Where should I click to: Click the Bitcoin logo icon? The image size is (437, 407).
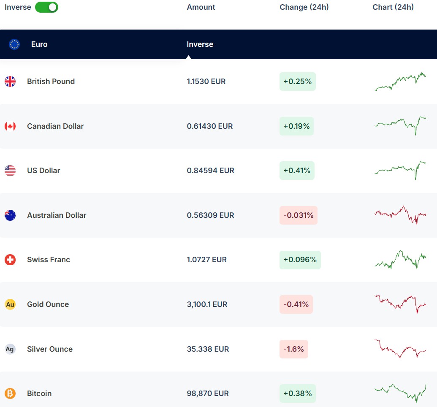[x=10, y=393]
